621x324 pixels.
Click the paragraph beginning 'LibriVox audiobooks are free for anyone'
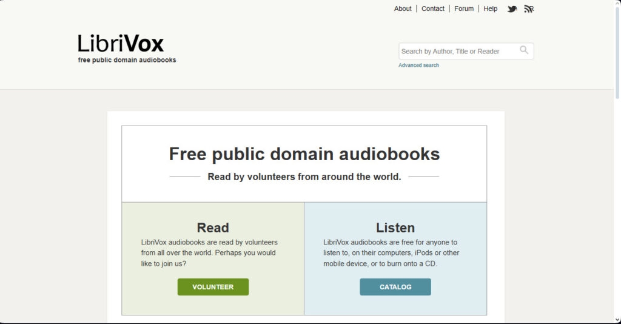[391, 252]
